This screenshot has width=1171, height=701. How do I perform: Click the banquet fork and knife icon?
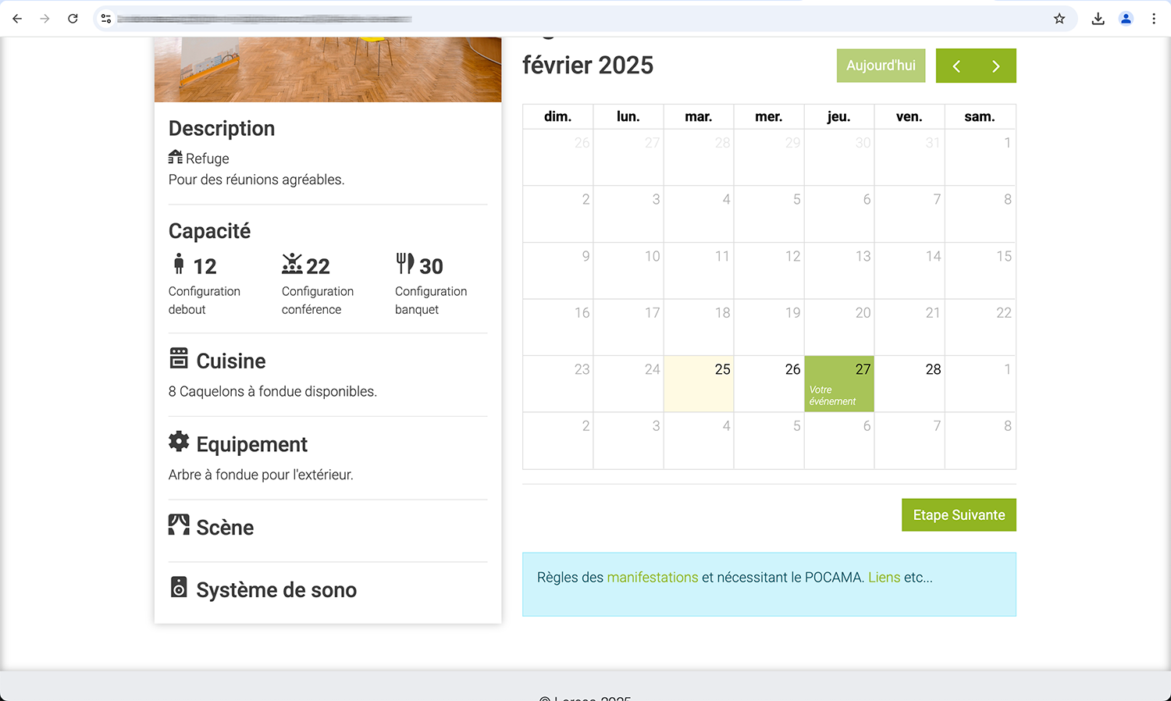[404, 264]
